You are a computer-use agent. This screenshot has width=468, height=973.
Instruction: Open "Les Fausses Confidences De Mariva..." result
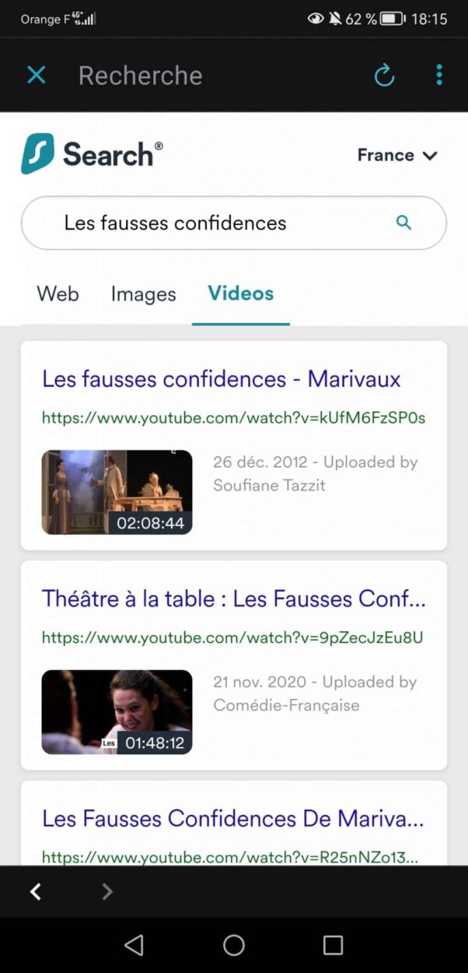232,818
